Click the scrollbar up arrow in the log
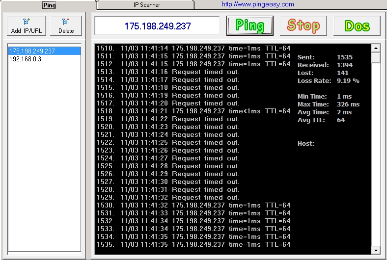Viewport: 387px width, 260px height. pos(376,48)
